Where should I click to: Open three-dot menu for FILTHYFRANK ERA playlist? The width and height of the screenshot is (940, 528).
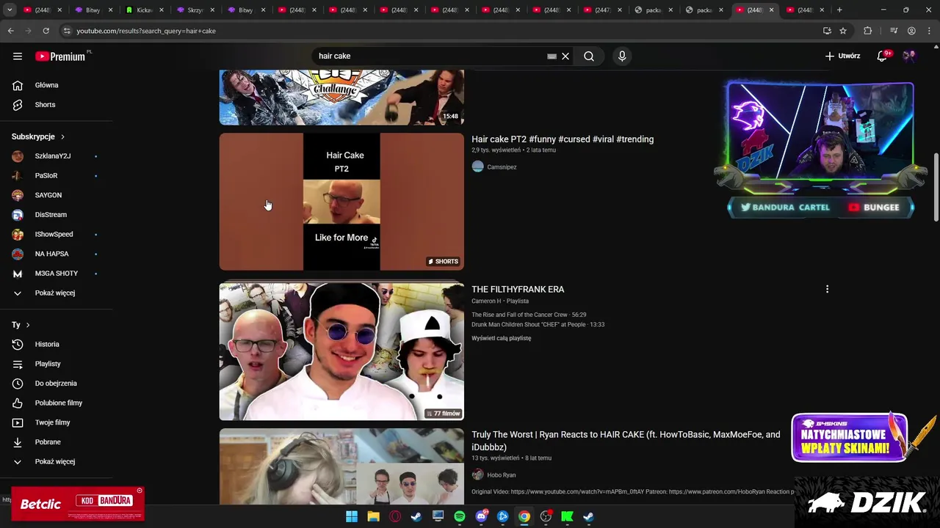pyautogui.click(x=827, y=289)
